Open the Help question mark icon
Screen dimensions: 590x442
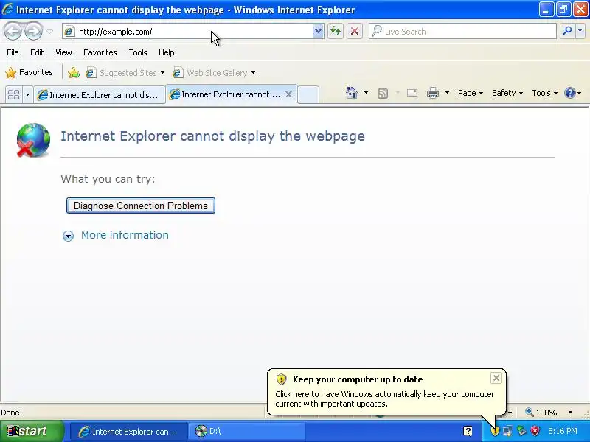coord(570,93)
